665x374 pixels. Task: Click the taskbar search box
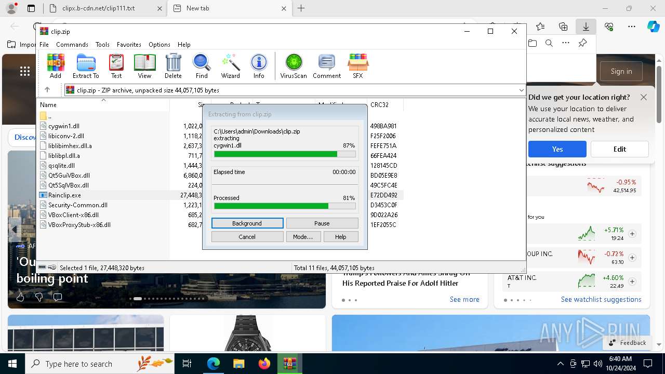(x=100, y=364)
